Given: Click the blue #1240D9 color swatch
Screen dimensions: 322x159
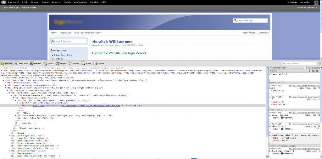Looking at the screenshot, I should (x=282, y=118).
